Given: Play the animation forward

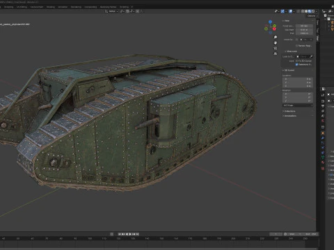Looking at the screenshot, I should pos(130,234).
